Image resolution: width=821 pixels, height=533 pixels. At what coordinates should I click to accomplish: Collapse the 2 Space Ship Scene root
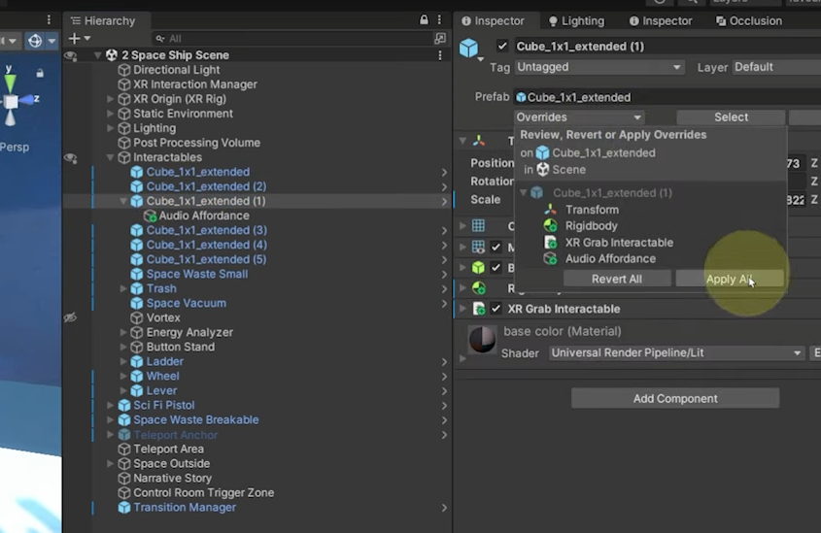coord(98,55)
